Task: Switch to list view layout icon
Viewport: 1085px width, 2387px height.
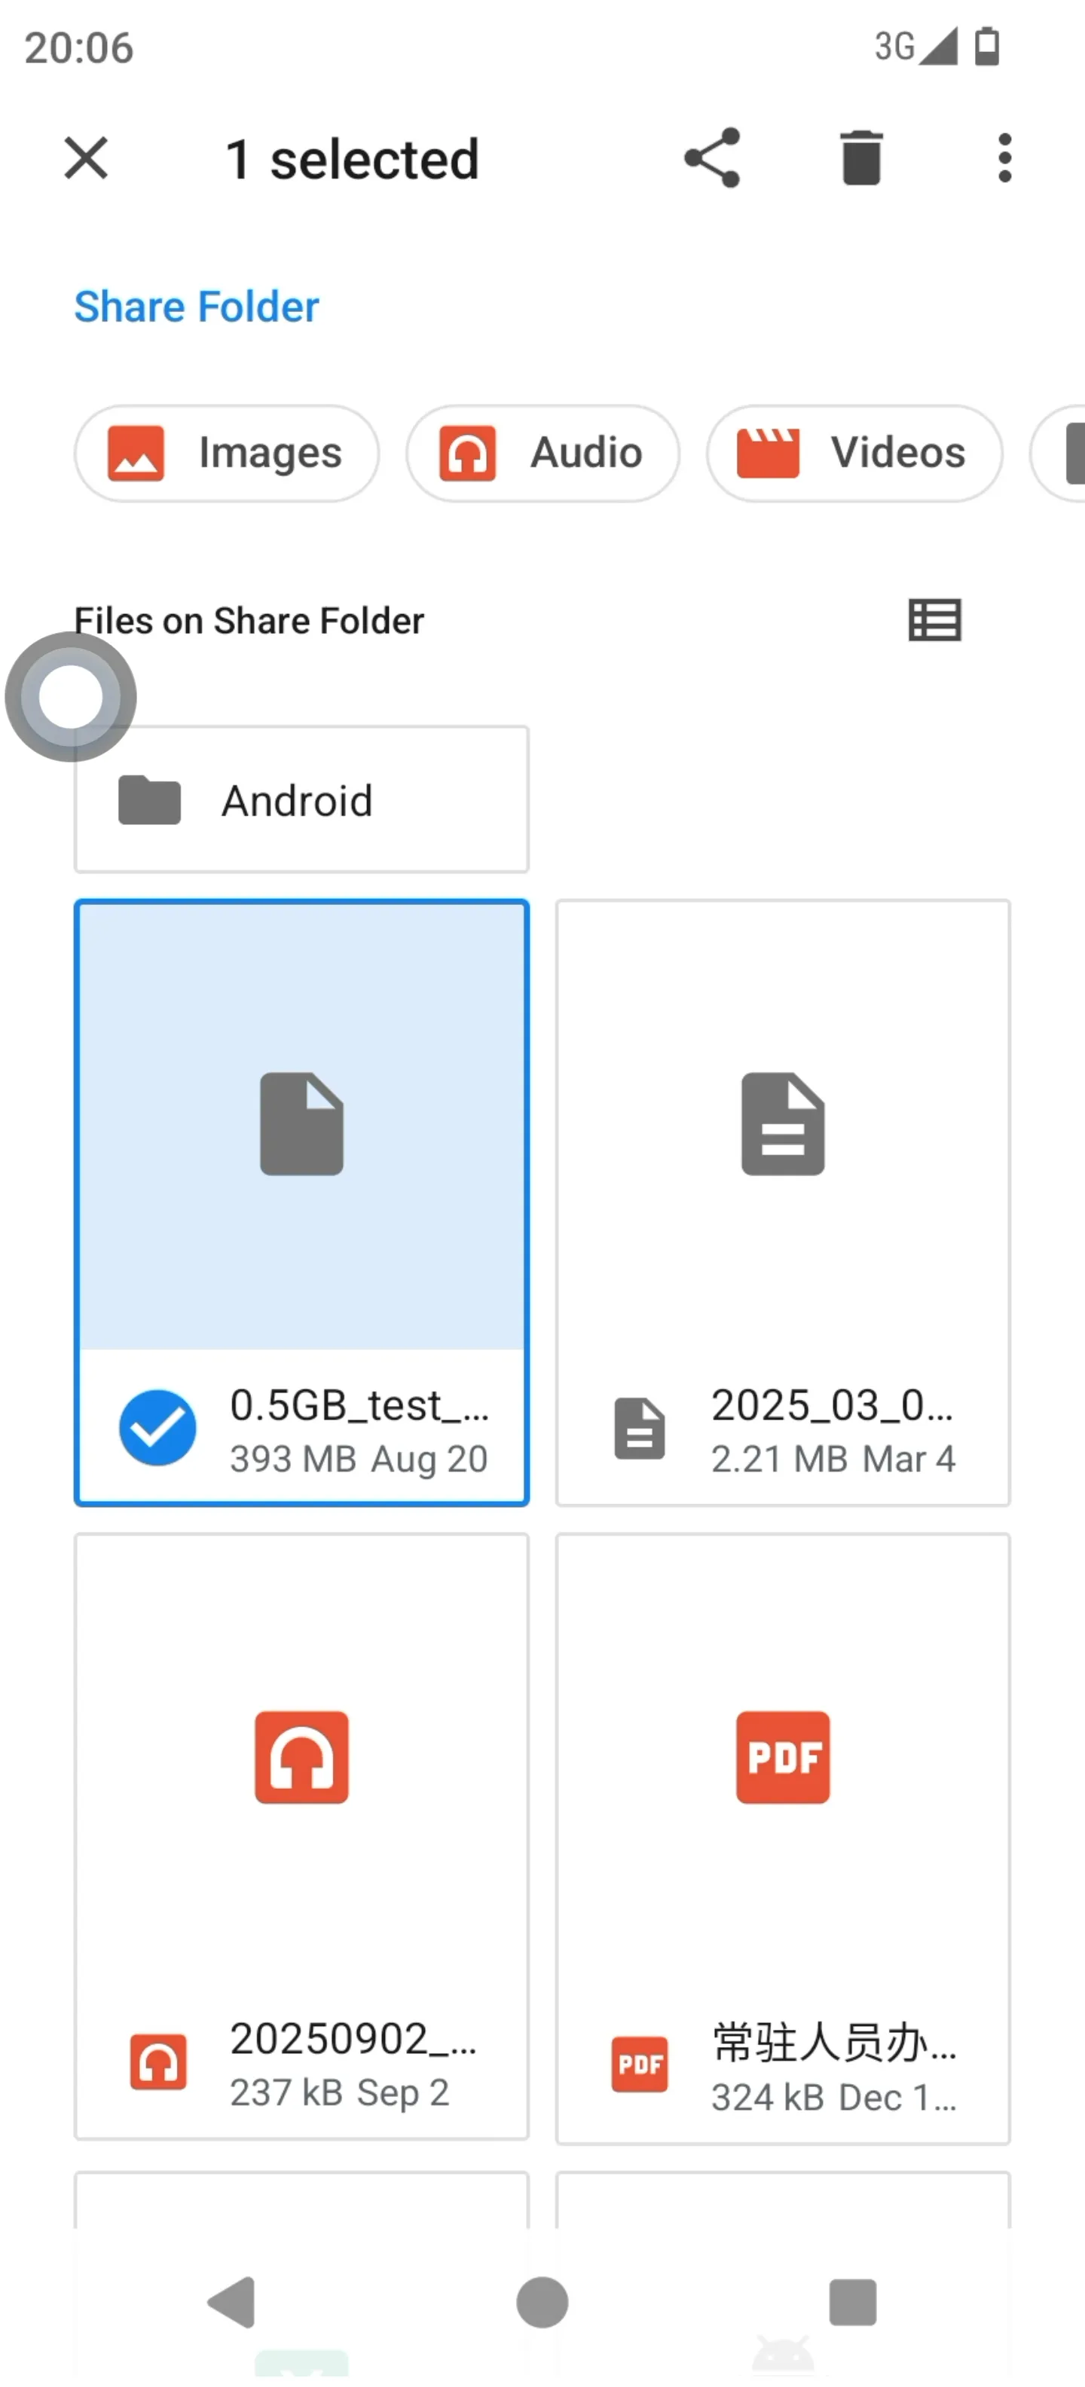Action: click(934, 620)
